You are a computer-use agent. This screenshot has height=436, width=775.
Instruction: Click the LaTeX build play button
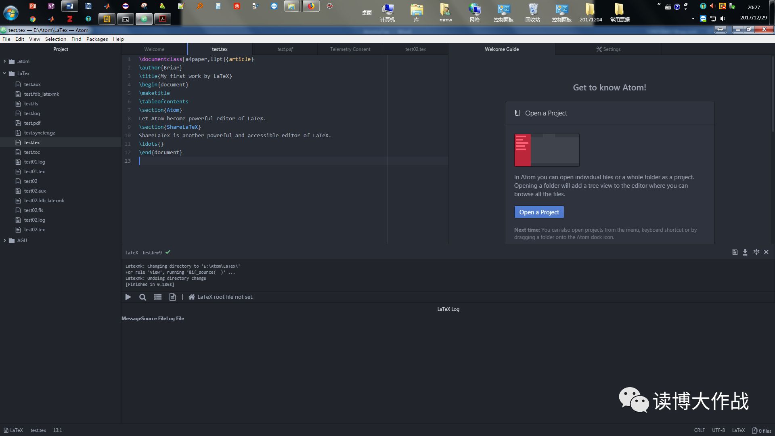point(128,297)
